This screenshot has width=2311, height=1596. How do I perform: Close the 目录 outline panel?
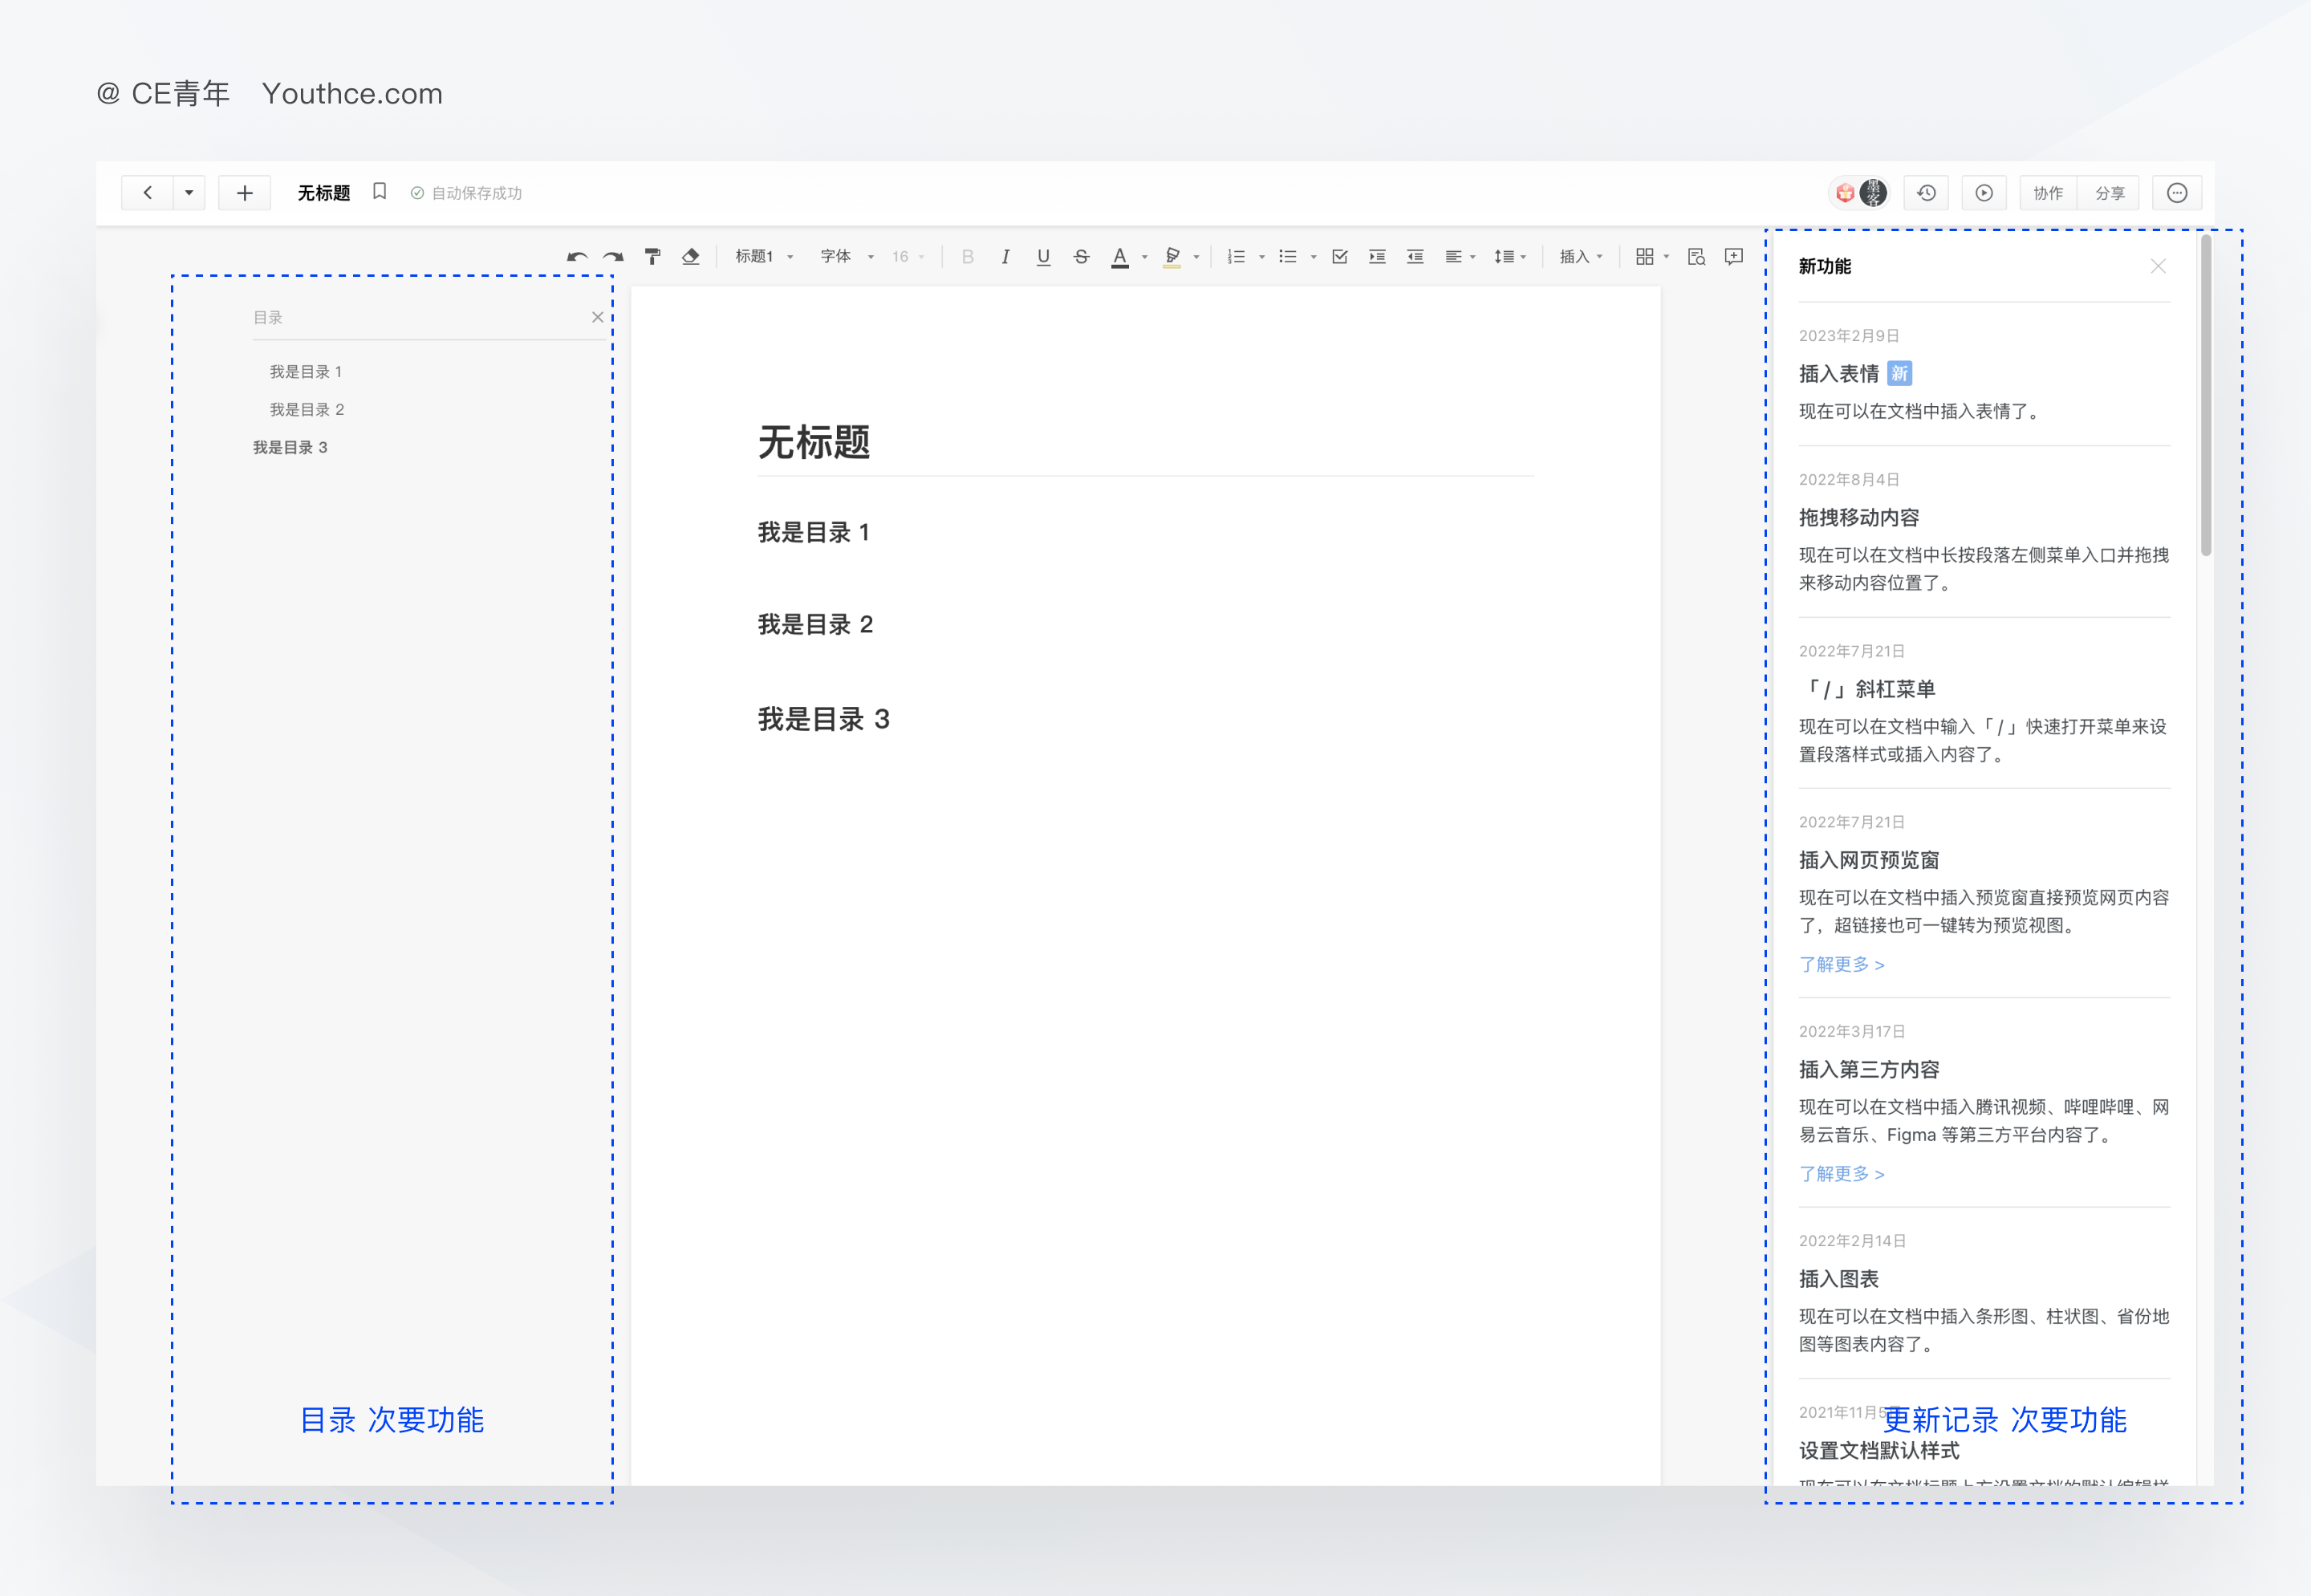pyautogui.click(x=597, y=317)
